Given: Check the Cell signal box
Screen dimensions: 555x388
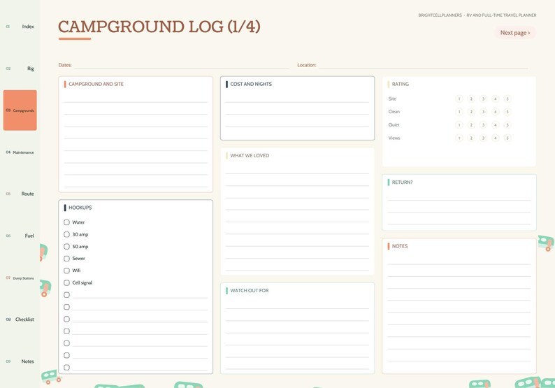Looking at the screenshot, I should pos(66,282).
